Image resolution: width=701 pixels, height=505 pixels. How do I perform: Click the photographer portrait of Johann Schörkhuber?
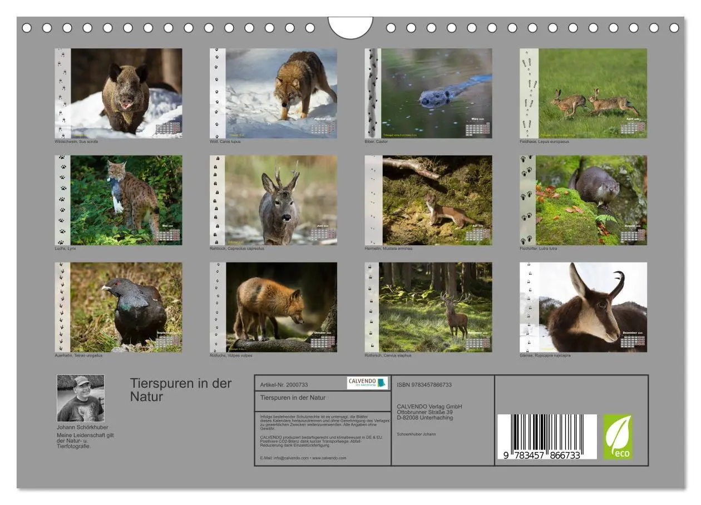click(x=81, y=398)
